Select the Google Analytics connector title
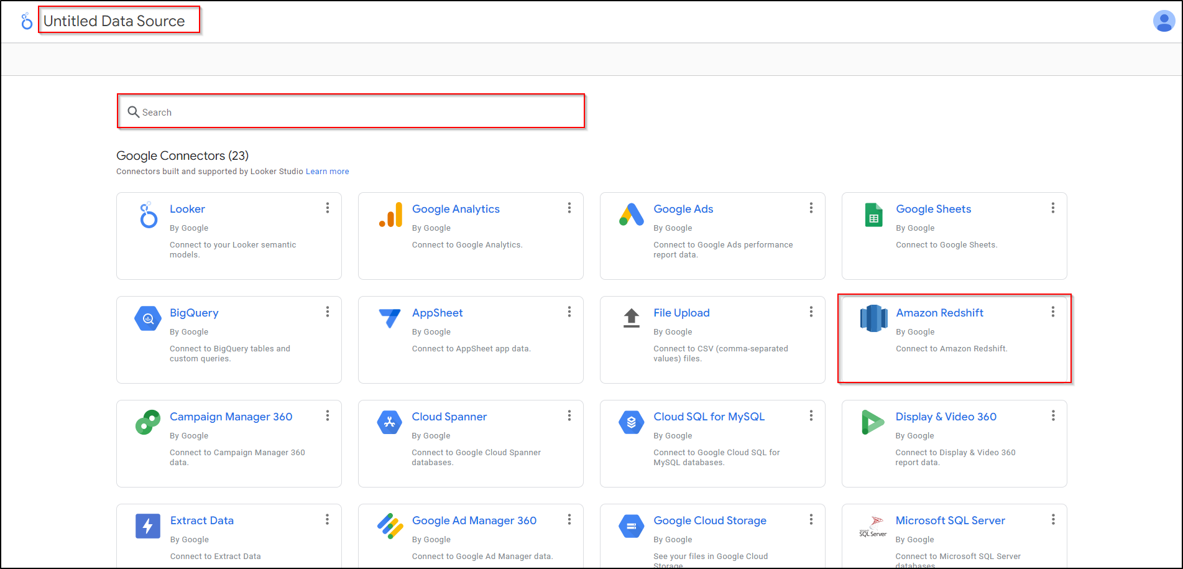Viewport: 1183px width, 569px height. (456, 209)
